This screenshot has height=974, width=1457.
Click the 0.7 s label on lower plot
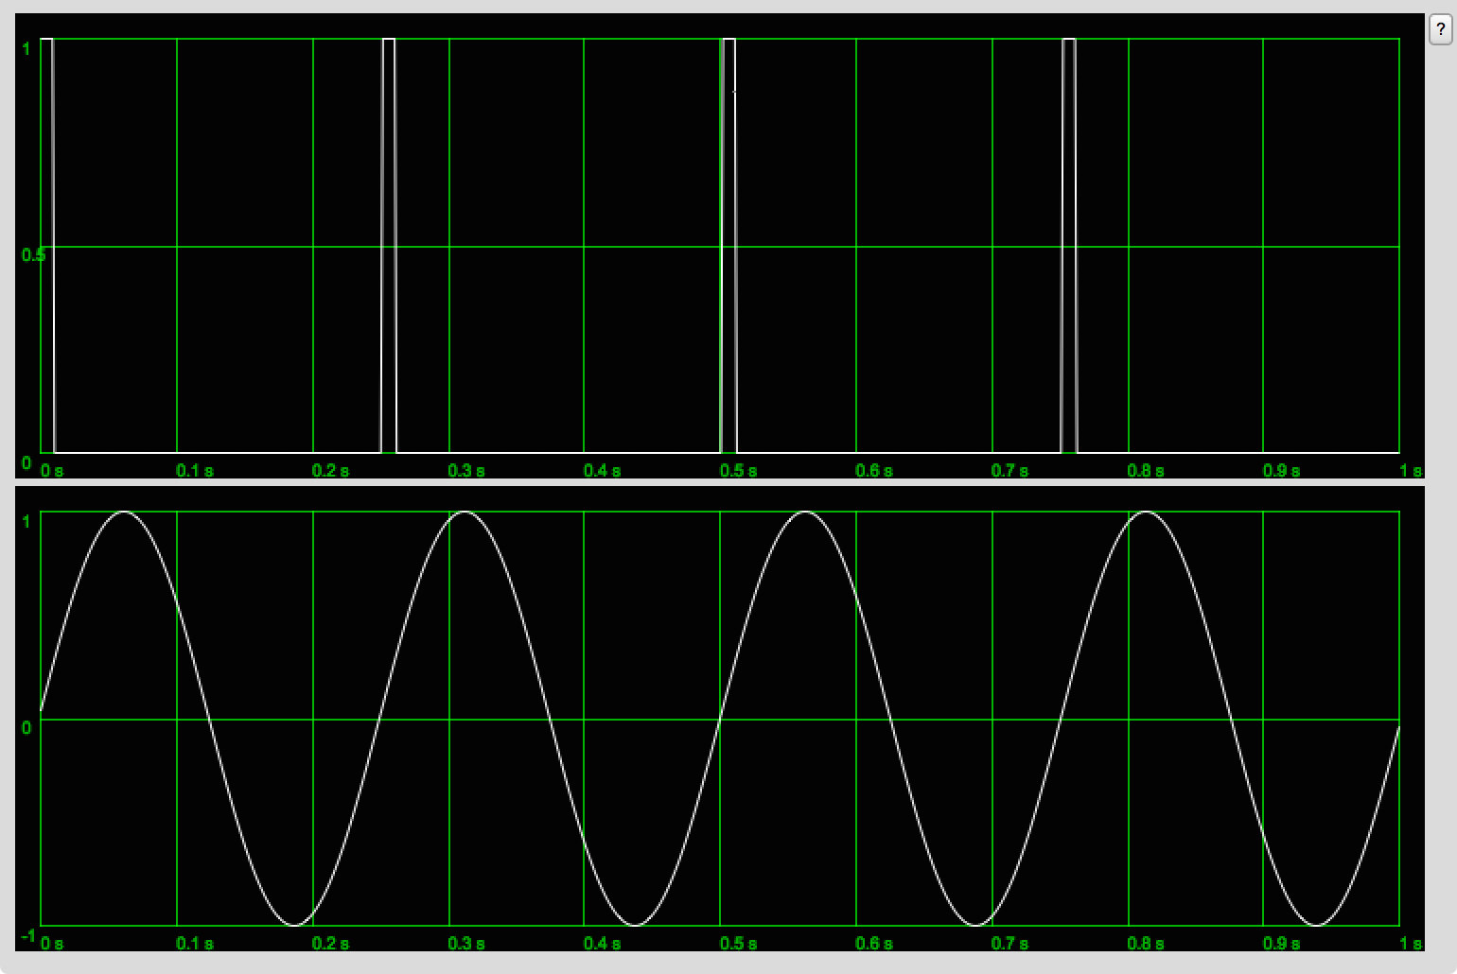point(1010,943)
